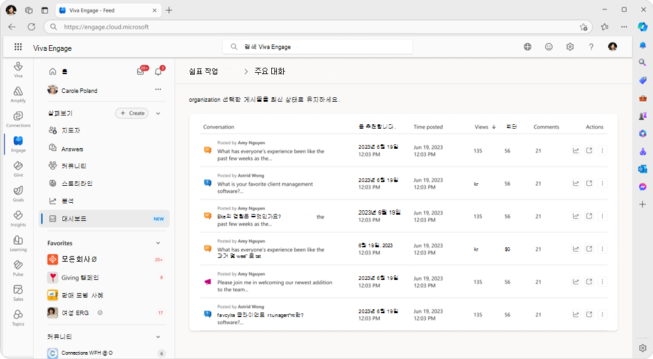This screenshot has width=653, height=359.
Task: Open Learning in the left rail
Action: [x=18, y=244]
